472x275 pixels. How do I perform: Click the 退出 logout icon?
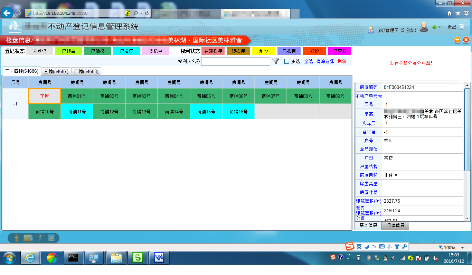tap(462, 27)
